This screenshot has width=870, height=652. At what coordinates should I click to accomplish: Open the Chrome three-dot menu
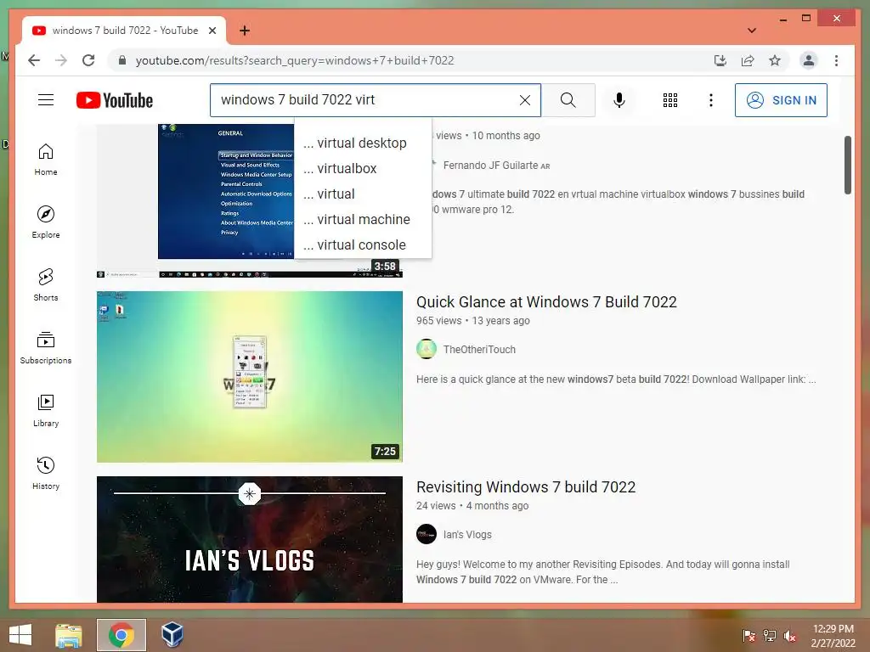836,60
